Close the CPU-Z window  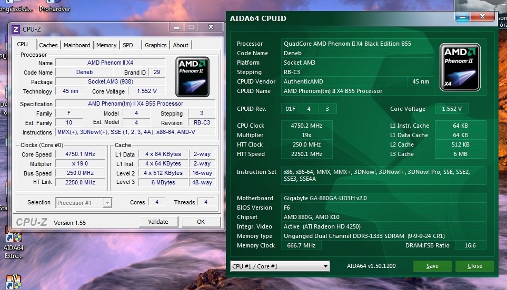pos(211,27)
